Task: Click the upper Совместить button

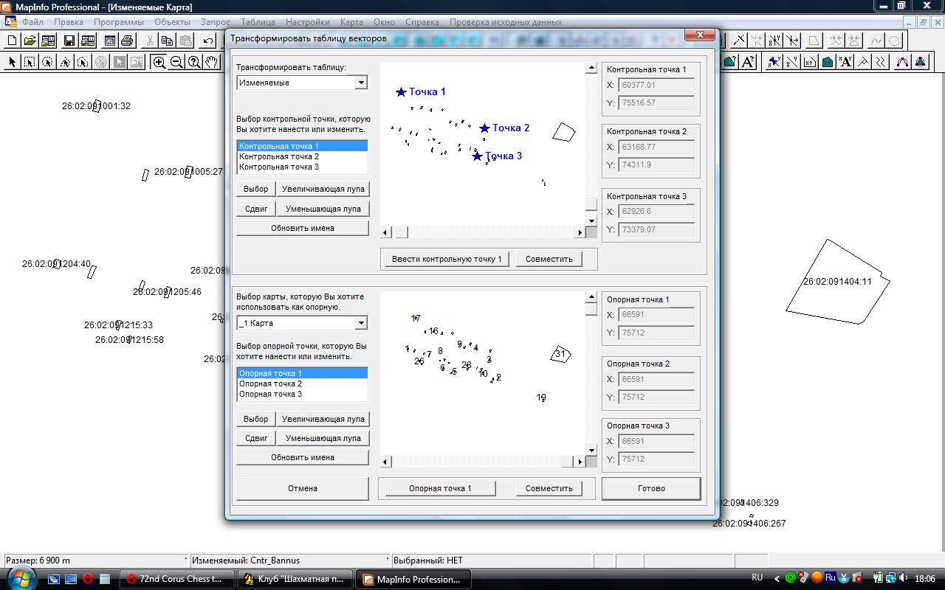Action: point(549,259)
